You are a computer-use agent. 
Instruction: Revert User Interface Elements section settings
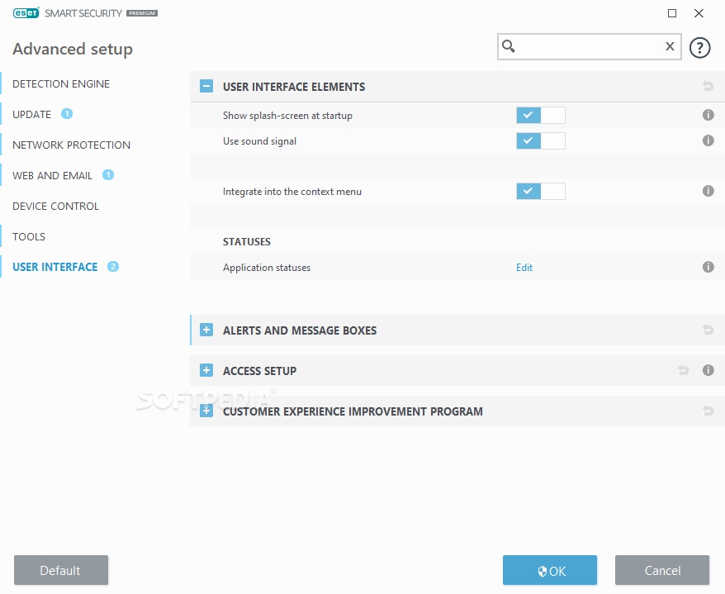point(708,86)
